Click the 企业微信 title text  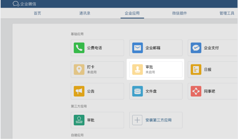28,4
